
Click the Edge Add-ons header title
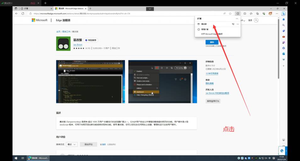[63, 20]
